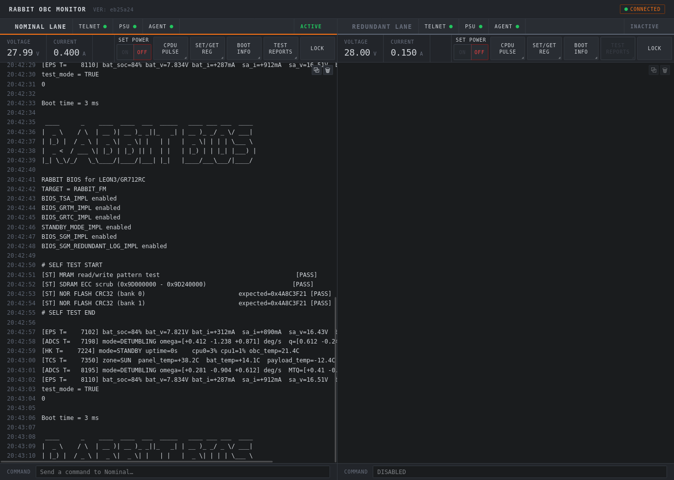Click the timestamp 20:42:58 ADCS line
674x480 pixels.
pos(189,342)
